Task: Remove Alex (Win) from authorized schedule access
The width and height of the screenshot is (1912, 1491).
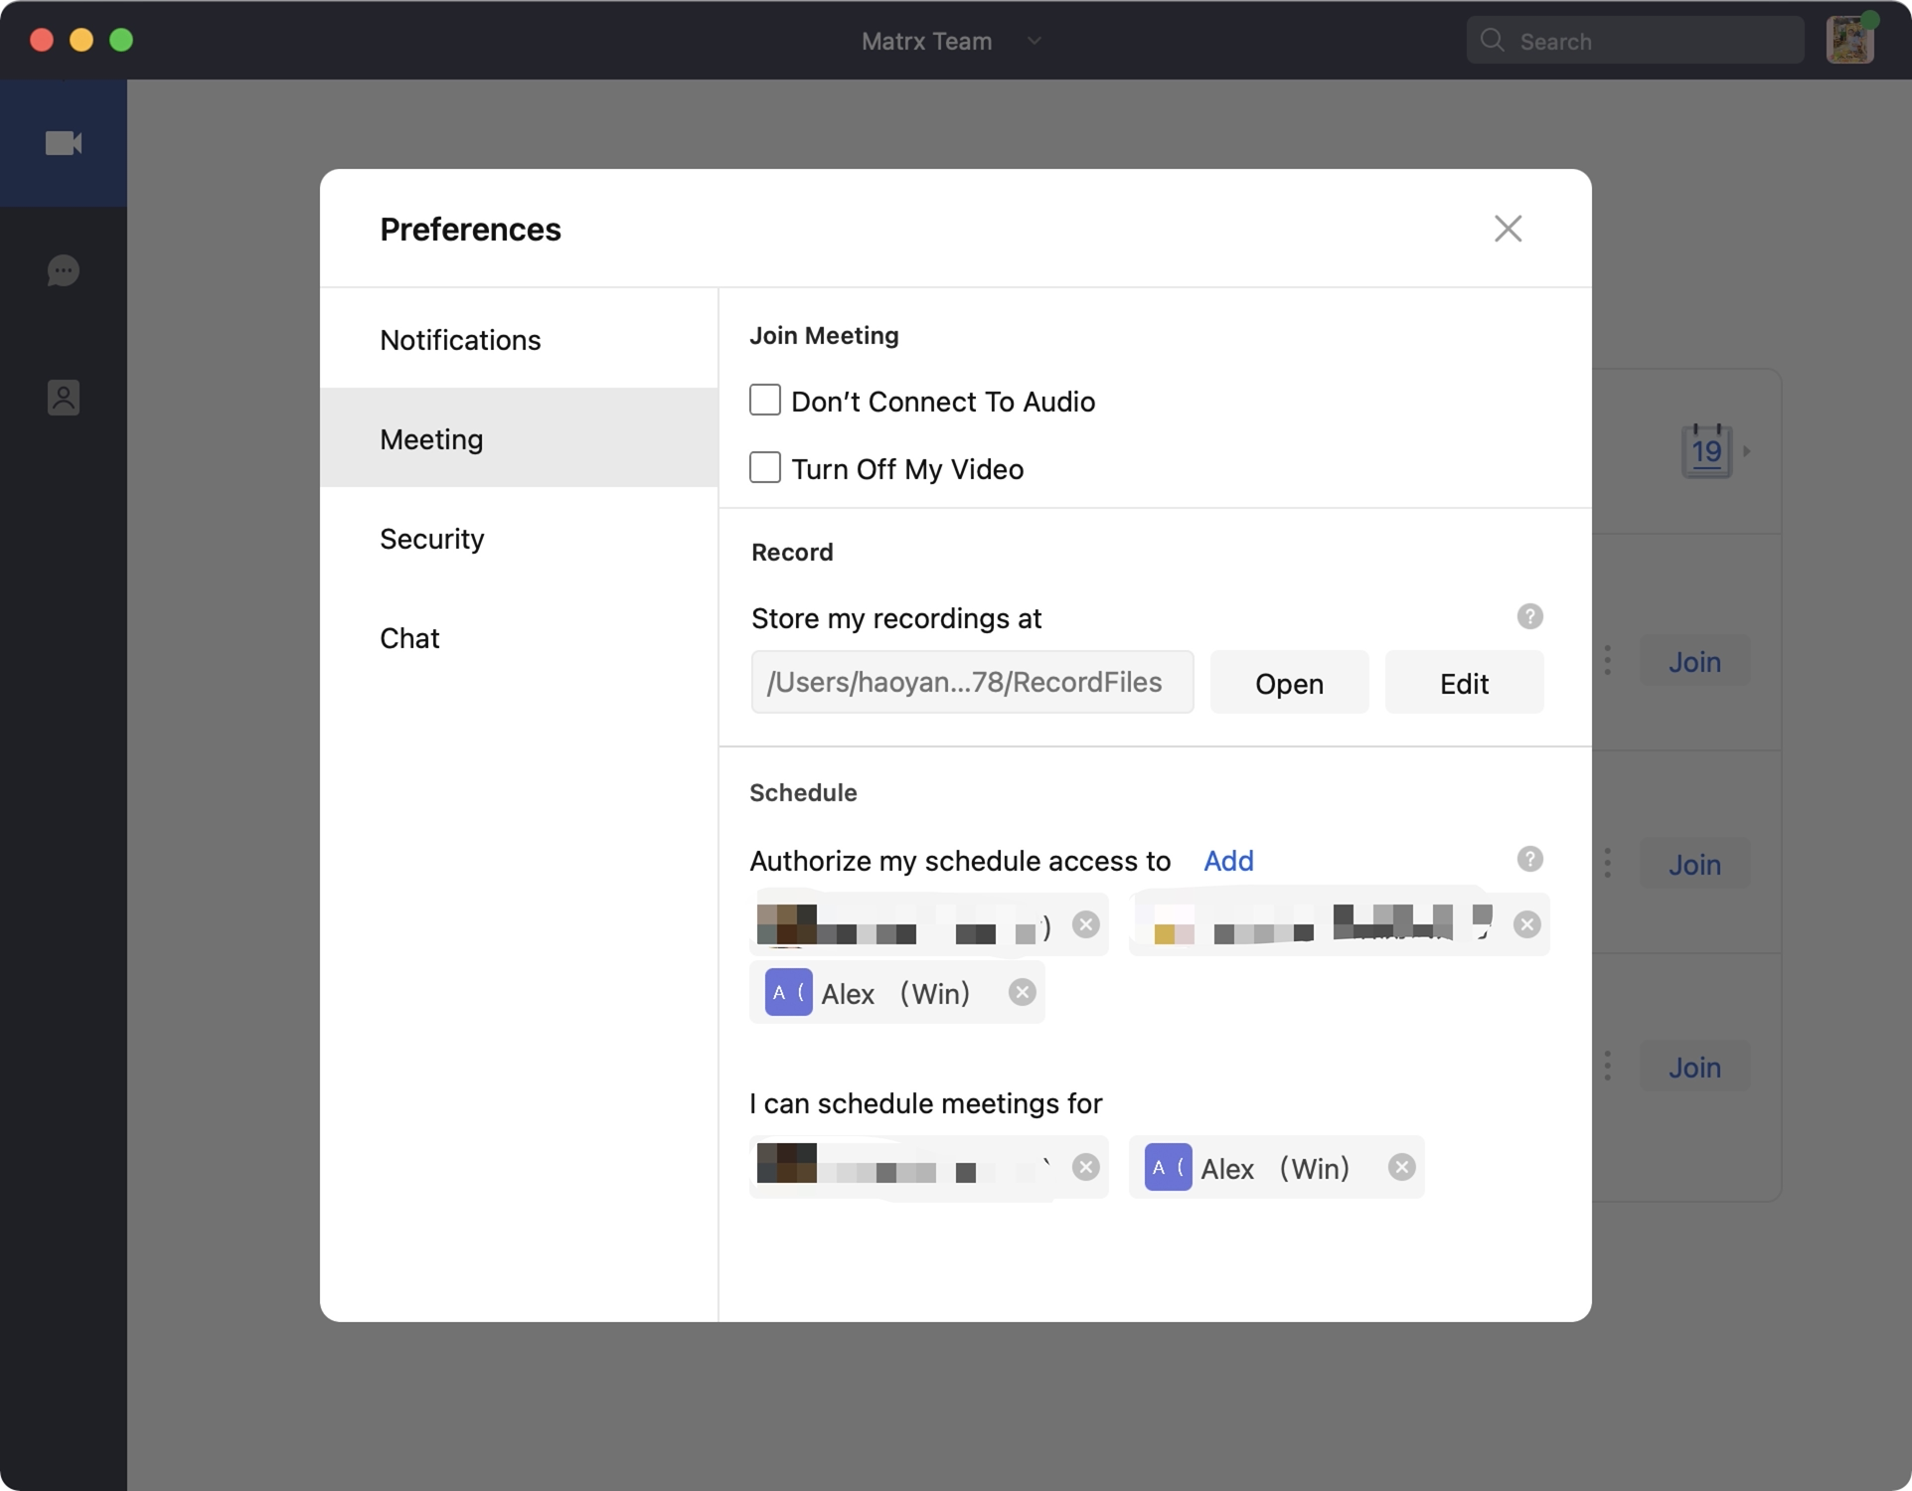Action: (1022, 993)
